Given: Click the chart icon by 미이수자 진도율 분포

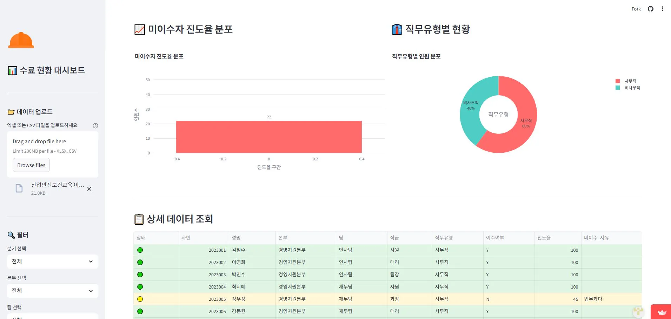Looking at the screenshot, I should (140, 29).
